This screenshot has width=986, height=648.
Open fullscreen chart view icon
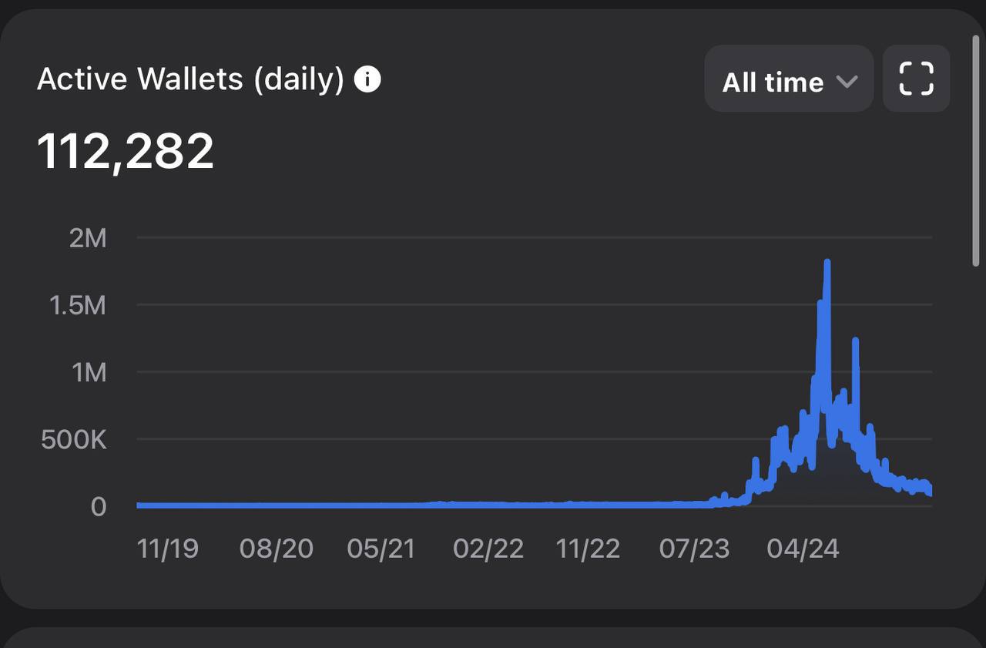916,79
